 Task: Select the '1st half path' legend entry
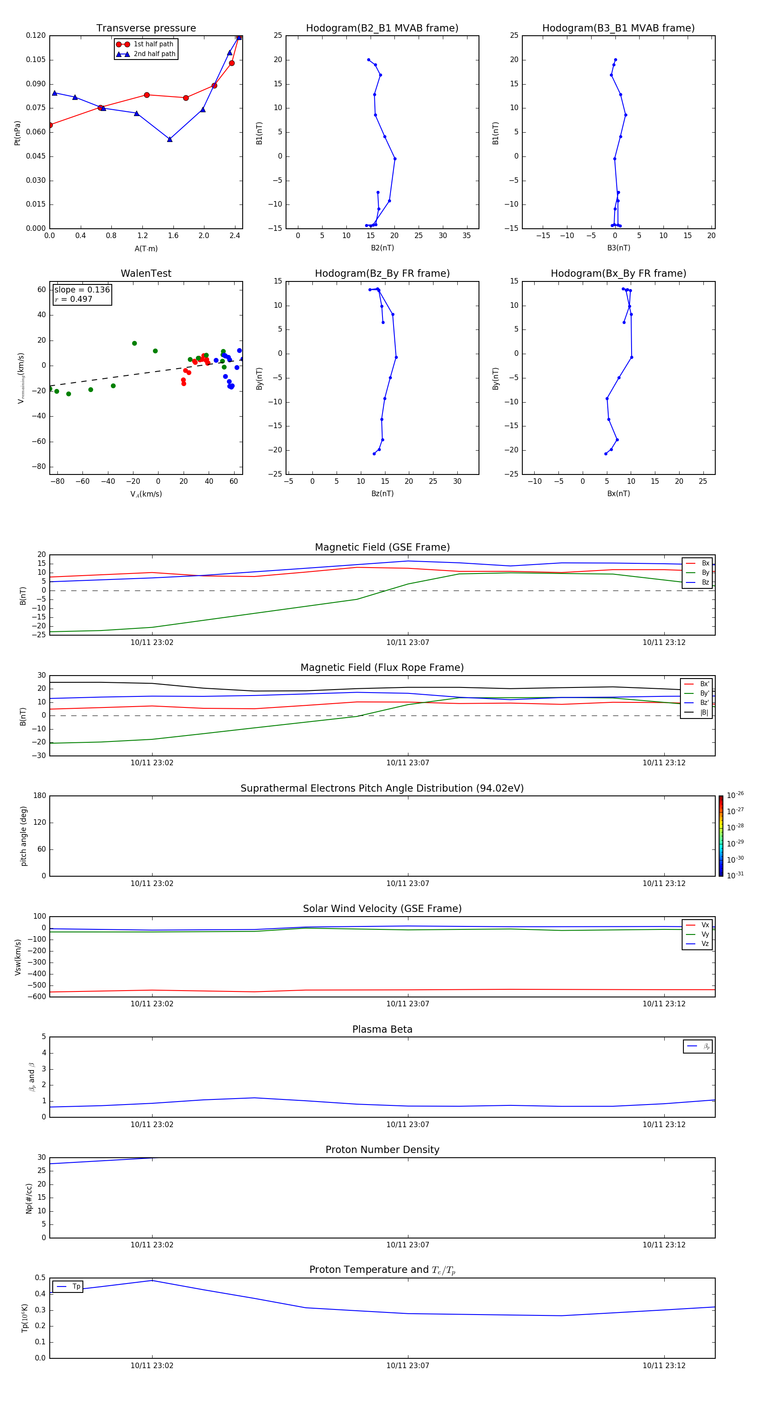[x=145, y=44]
